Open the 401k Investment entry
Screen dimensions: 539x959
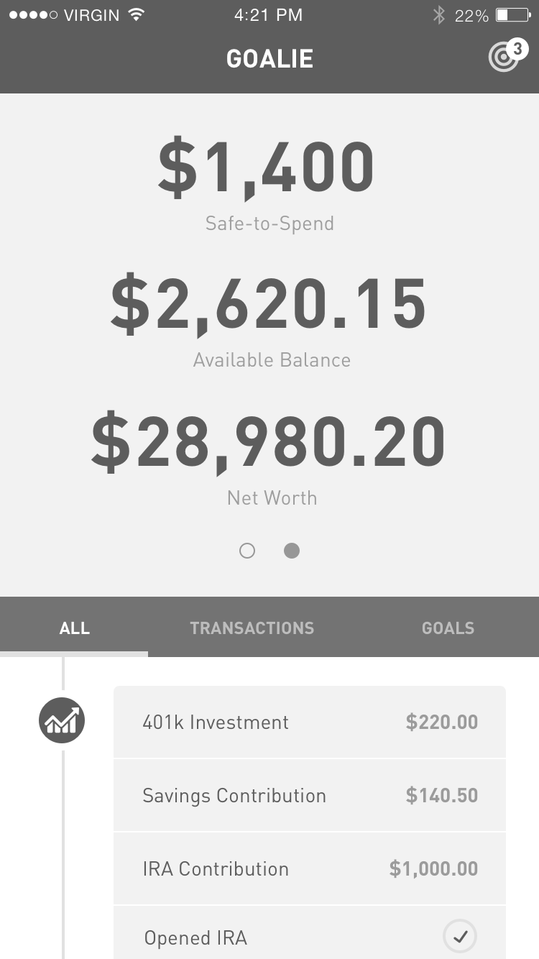click(310, 722)
